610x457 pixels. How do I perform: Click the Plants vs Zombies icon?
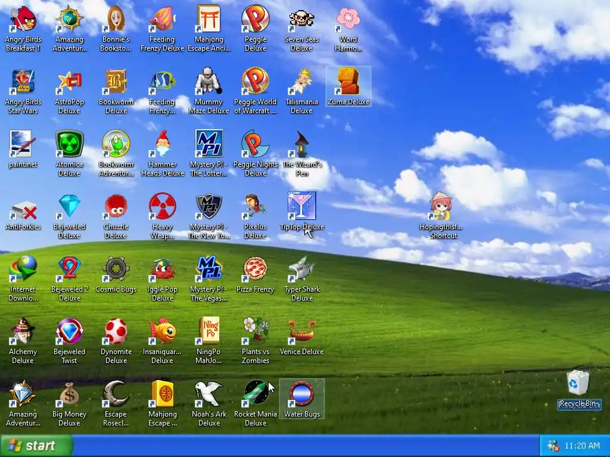tap(255, 331)
